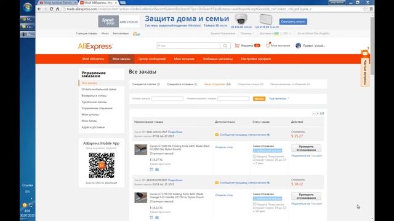Click the Windows Start orb
Image resolution: width=394 pixels, height=221 pixels.
(27, 7)
